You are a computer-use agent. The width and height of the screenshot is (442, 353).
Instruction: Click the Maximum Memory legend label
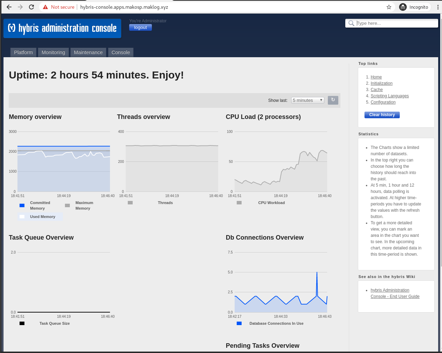(x=84, y=205)
